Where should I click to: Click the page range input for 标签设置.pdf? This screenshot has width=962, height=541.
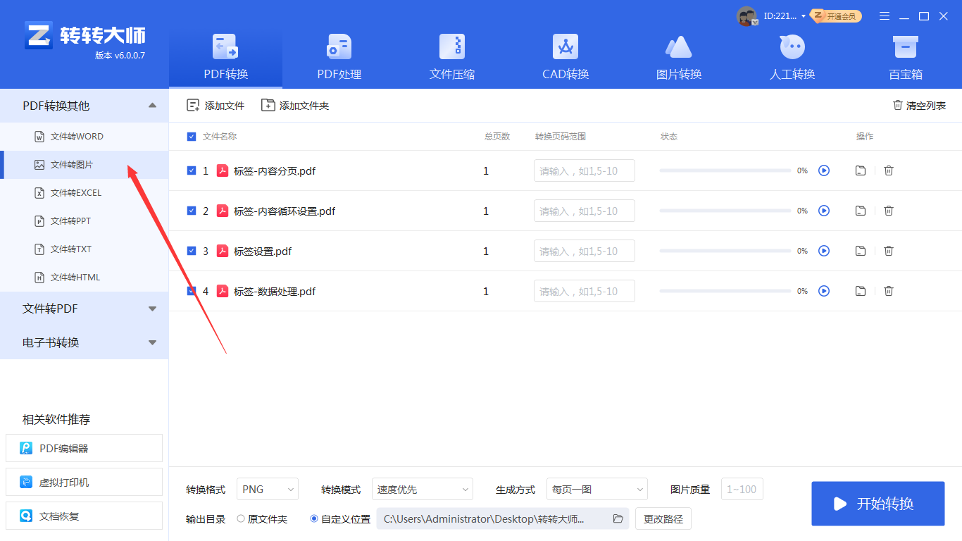point(584,250)
